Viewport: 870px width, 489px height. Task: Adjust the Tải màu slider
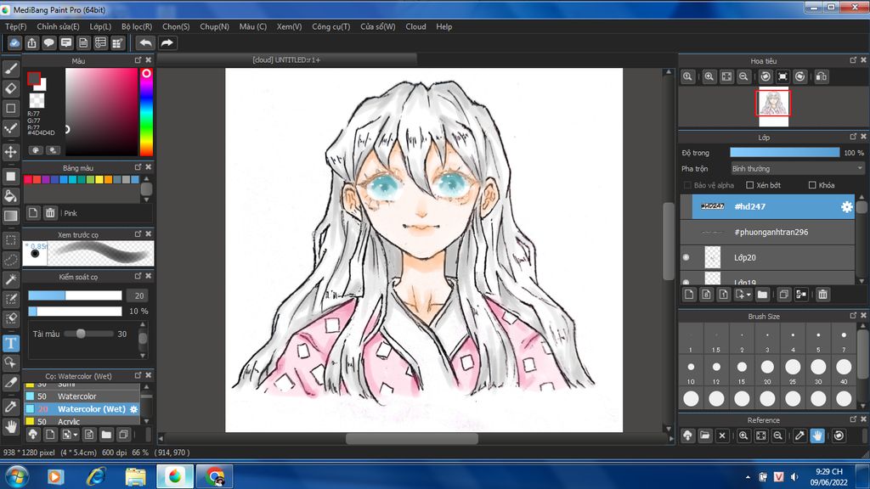88,334
